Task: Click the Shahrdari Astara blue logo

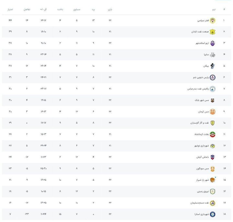Action: [212, 214]
